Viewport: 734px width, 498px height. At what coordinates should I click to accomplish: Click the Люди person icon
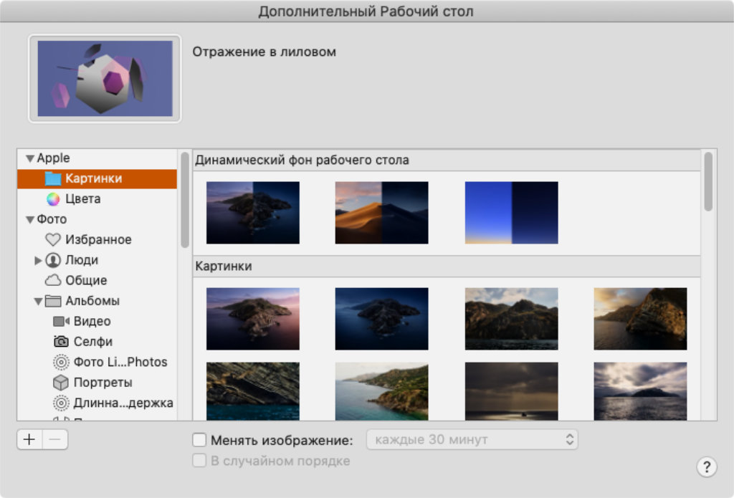pyautogui.click(x=53, y=260)
